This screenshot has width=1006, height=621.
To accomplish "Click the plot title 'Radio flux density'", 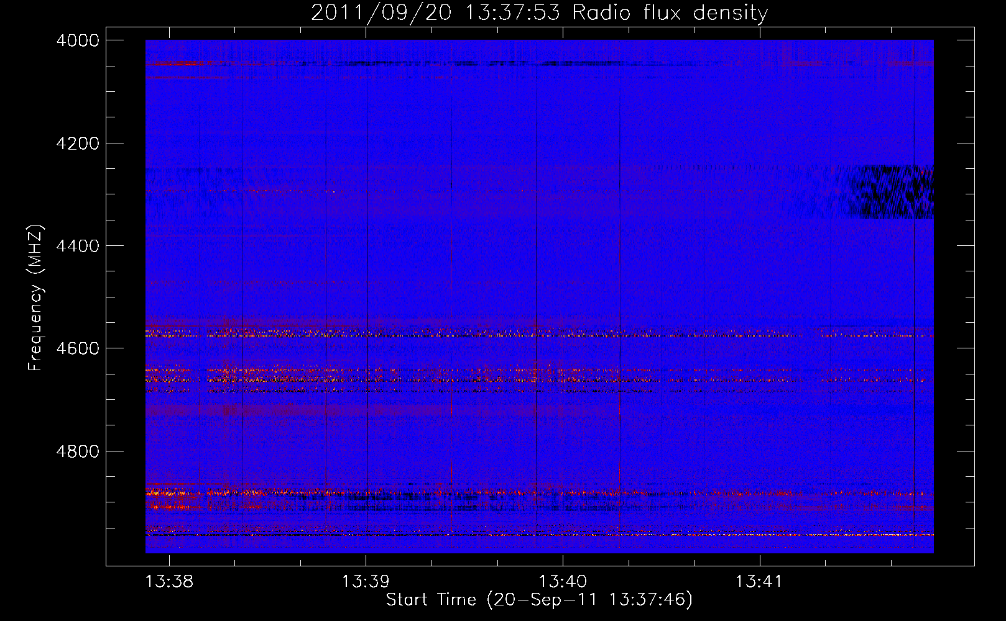I will click(x=670, y=12).
